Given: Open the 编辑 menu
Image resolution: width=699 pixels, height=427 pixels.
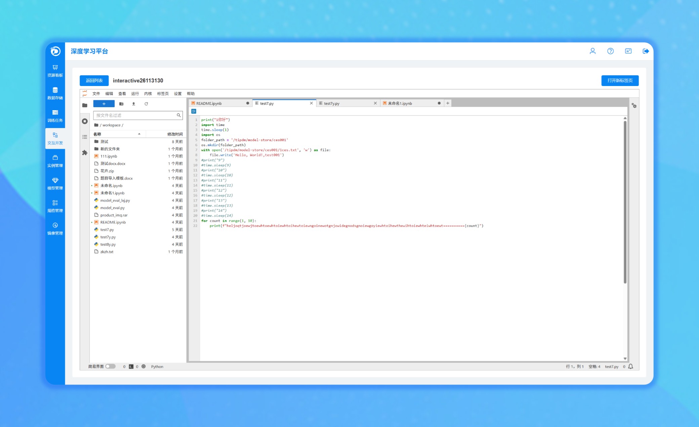Looking at the screenshot, I should tap(109, 94).
